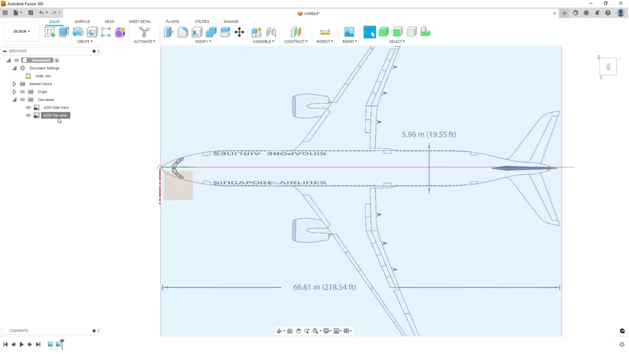Select the Fillet tool
The width and height of the screenshot is (629, 354).
pyautogui.click(x=183, y=32)
